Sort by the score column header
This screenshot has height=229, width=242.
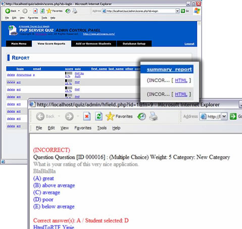[x=69, y=69]
